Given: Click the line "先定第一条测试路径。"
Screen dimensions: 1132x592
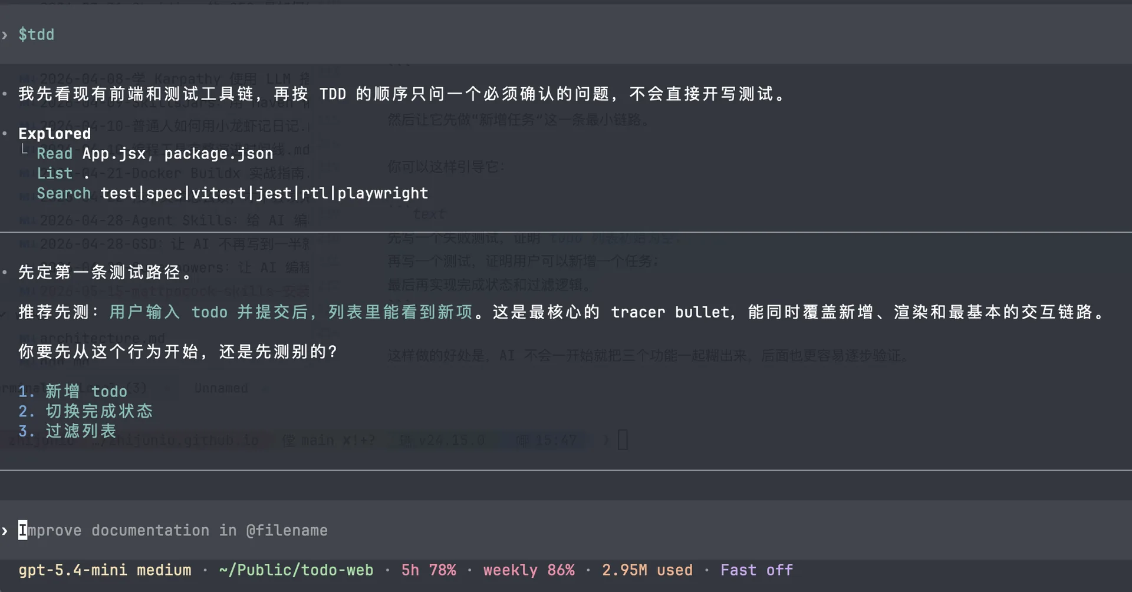Looking at the screenshot, I should point(107,272).
